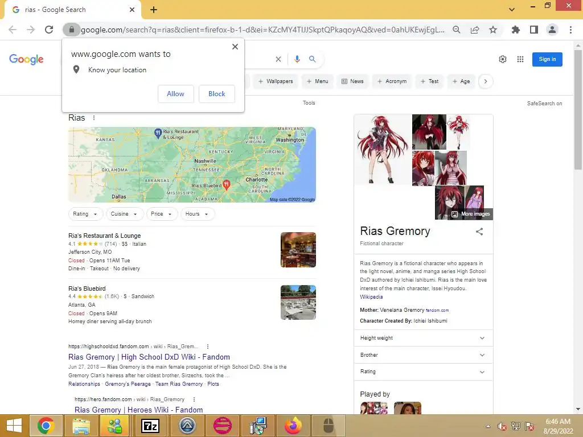The image size is (583, 437).
Task: Launch 7-Zip from the taskbar
Action: [x=150, y=426]
